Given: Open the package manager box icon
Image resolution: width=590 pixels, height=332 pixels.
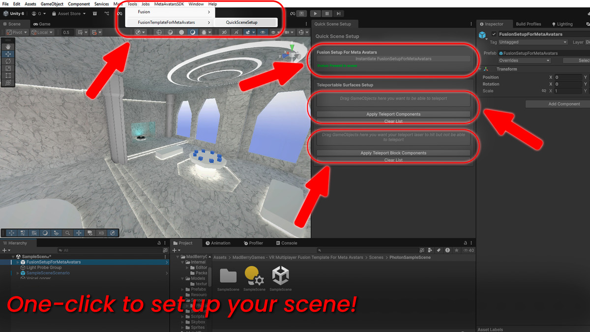Looking at the screenshot, I should coord(94,14).
